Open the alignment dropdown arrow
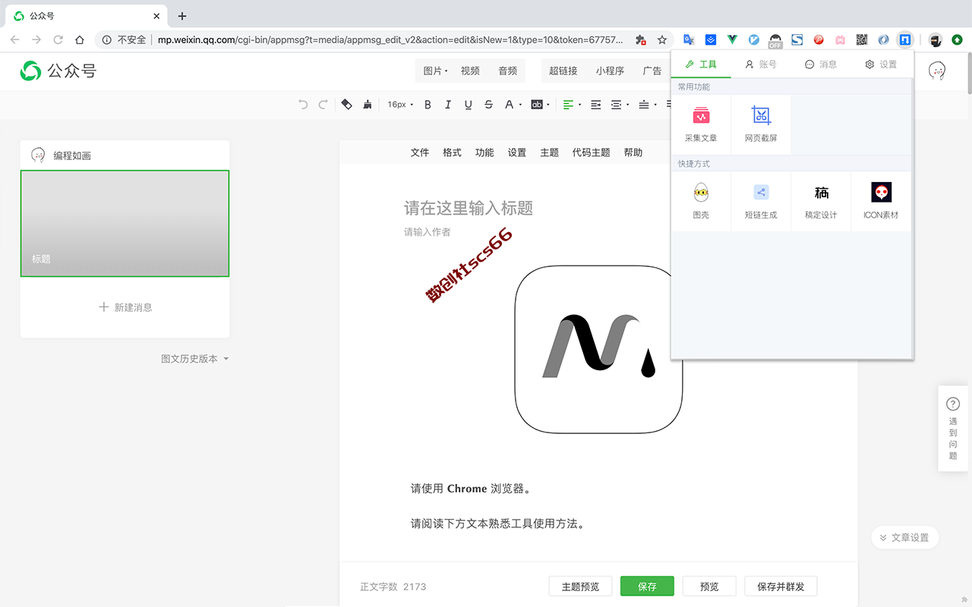This screenshot has height=607, width=972. pyautogui.click(x=579, y=105)
